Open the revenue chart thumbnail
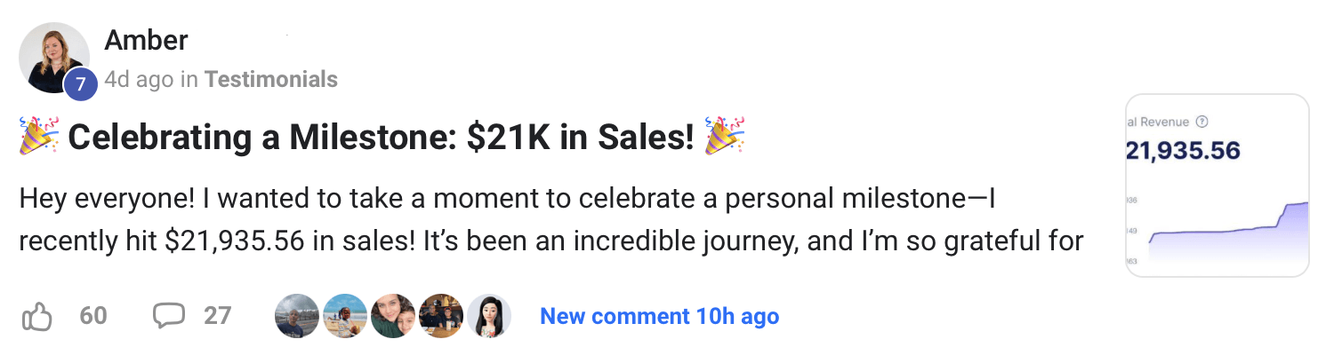The height and width of the screenshot is (363, 1334). click(x=1217, y=186)
